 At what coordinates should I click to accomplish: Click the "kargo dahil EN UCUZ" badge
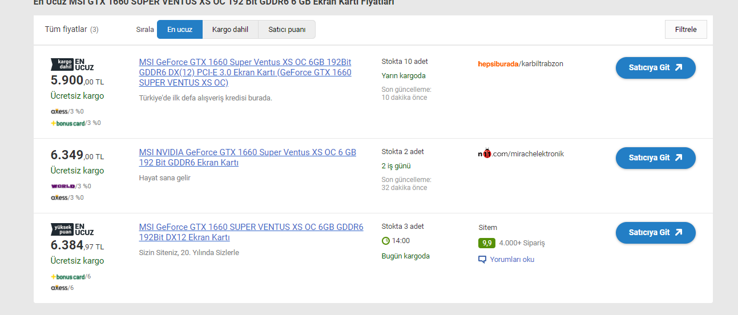tap(72, 64)
